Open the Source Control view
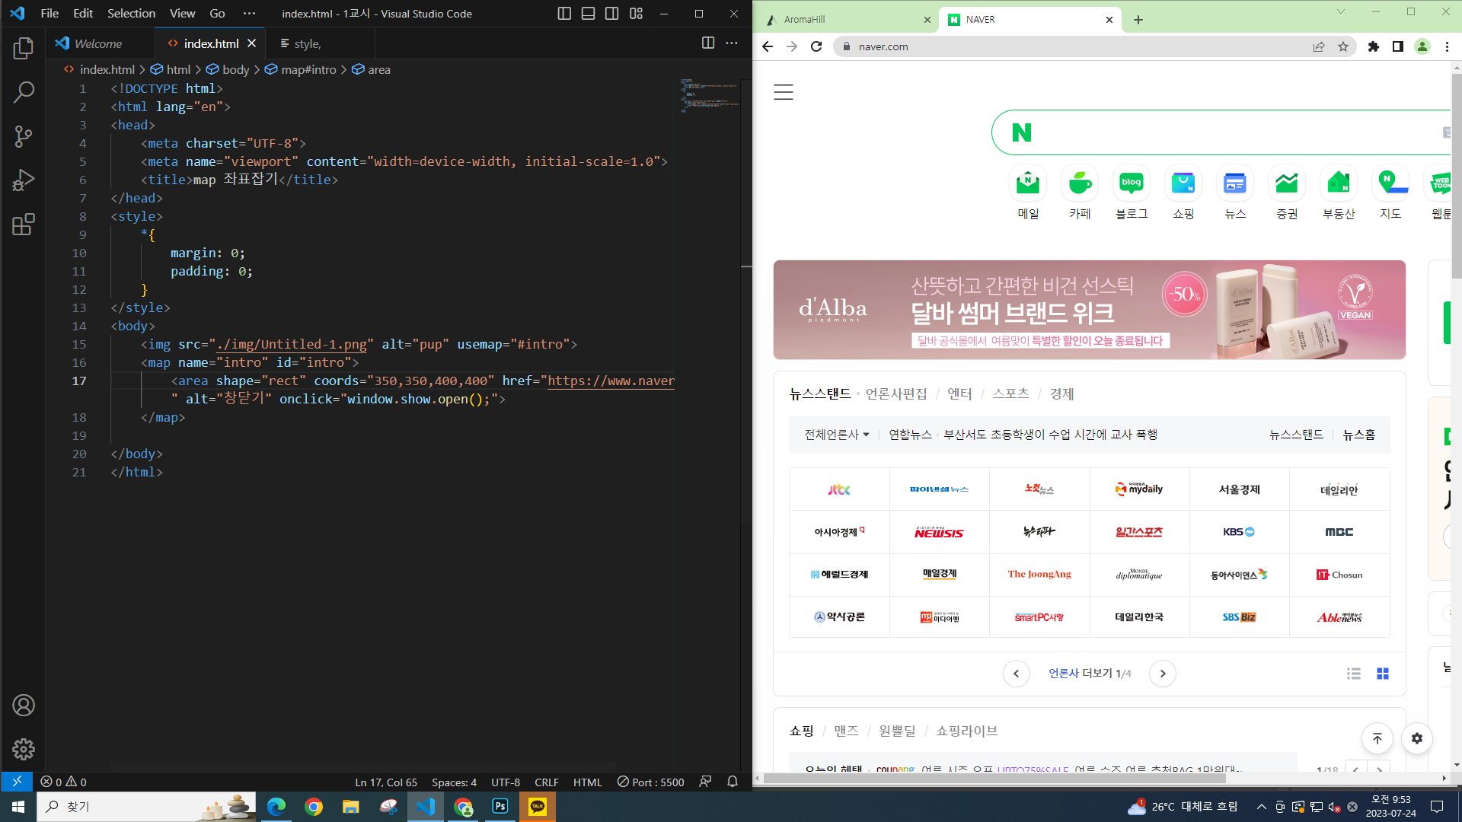The image size is (1462, 822). pos(24,137)
